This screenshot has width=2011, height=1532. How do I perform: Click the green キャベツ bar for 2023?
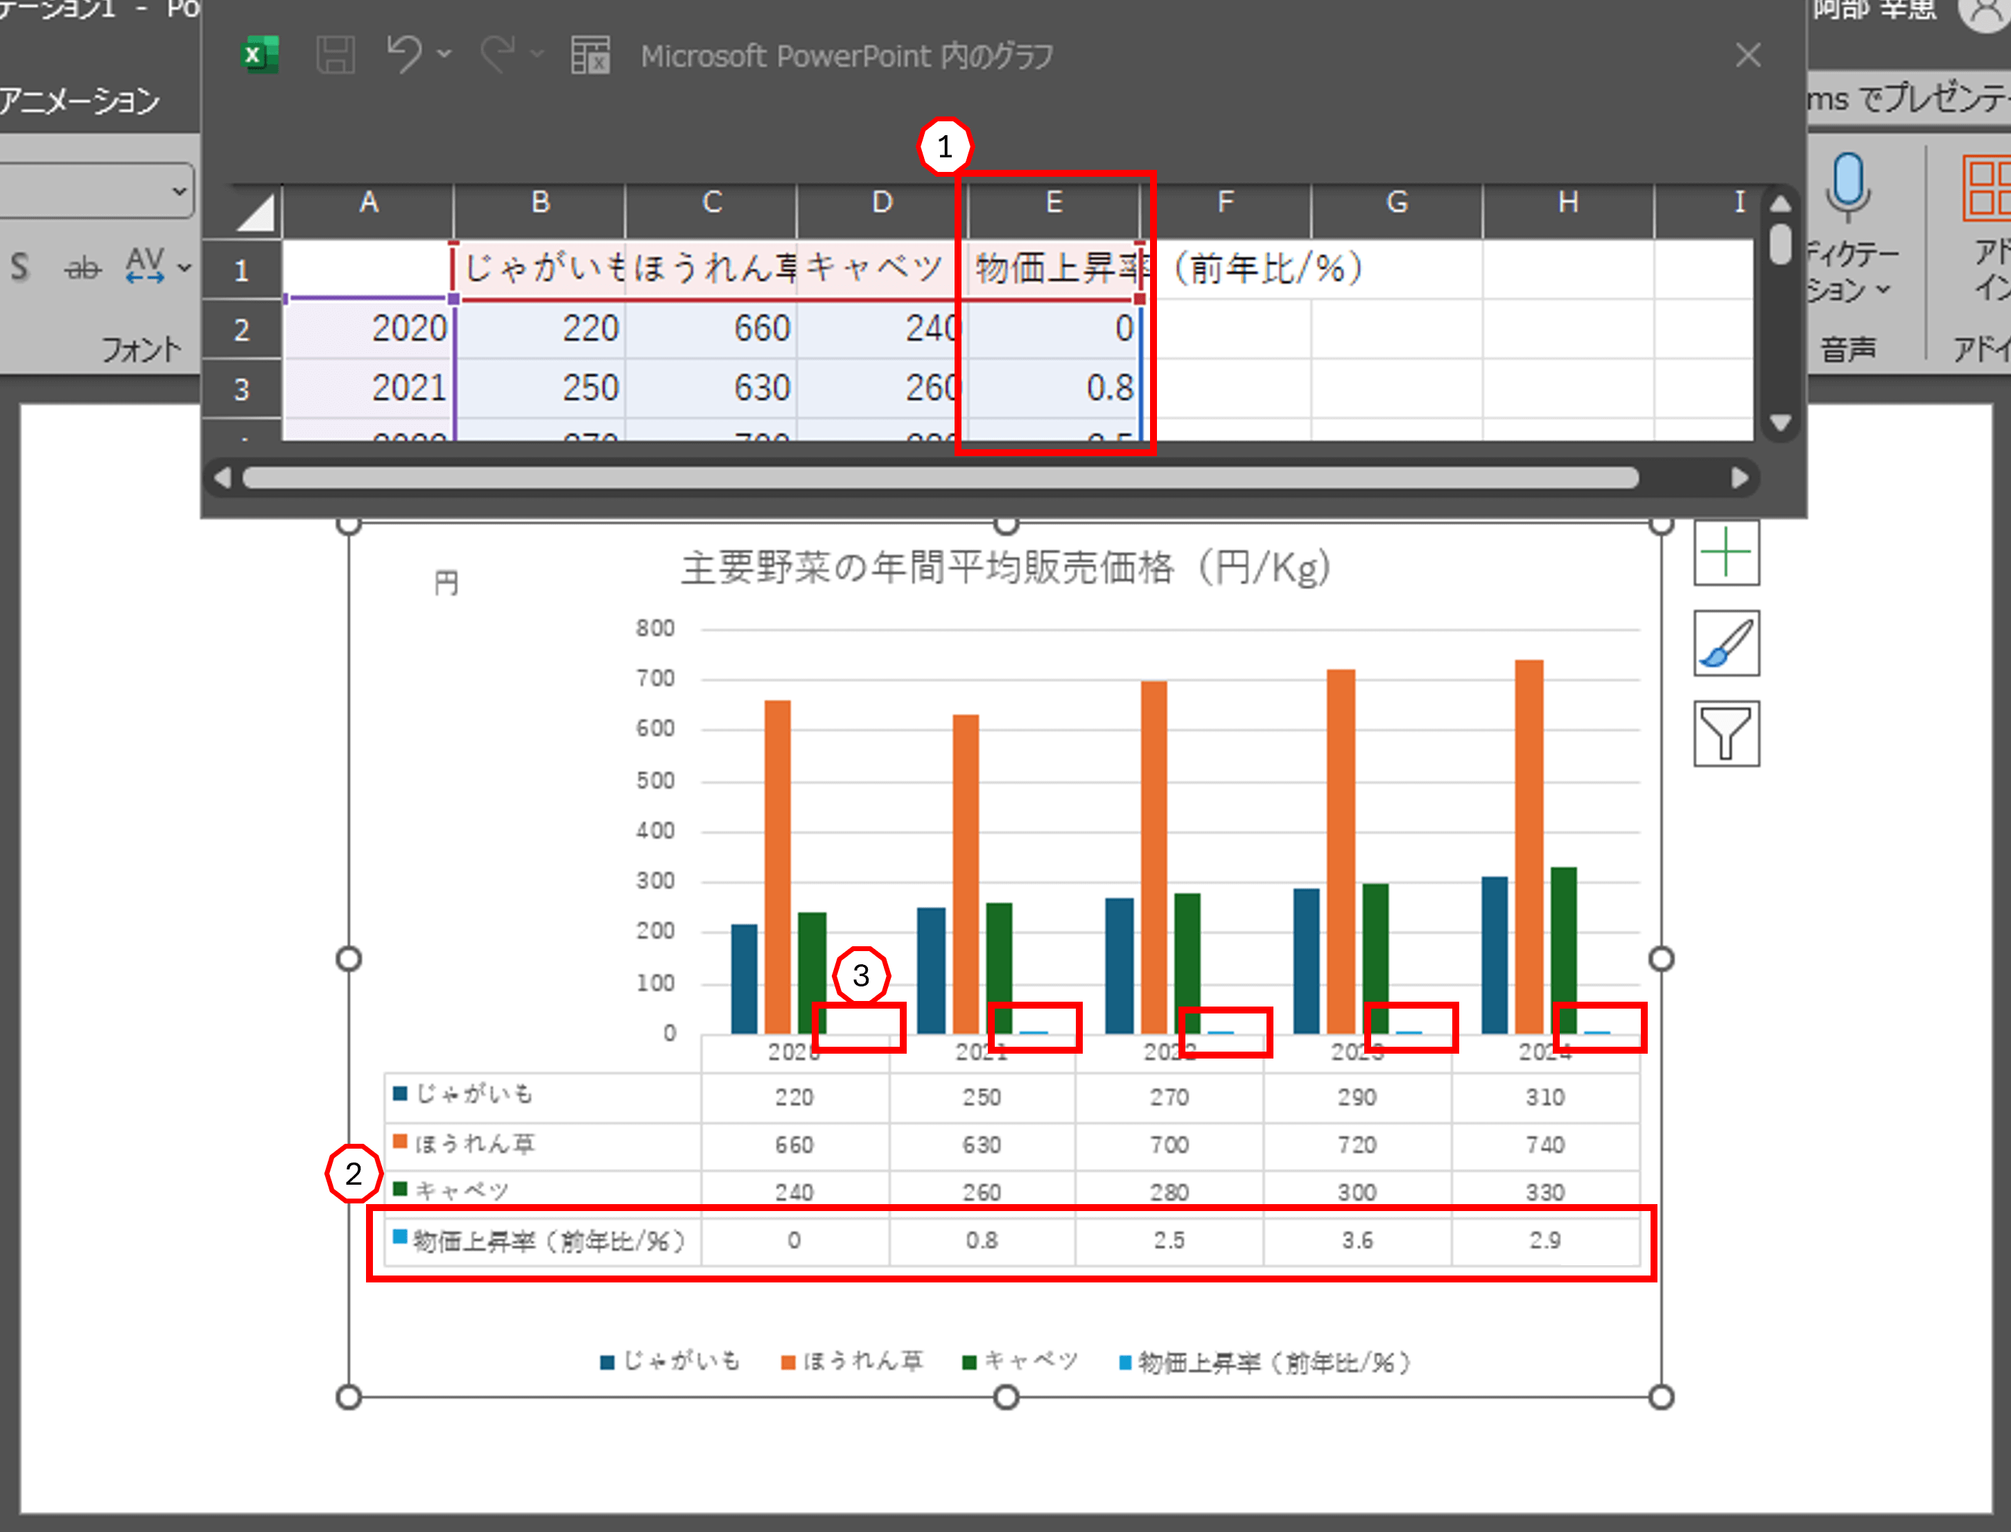1375,959
